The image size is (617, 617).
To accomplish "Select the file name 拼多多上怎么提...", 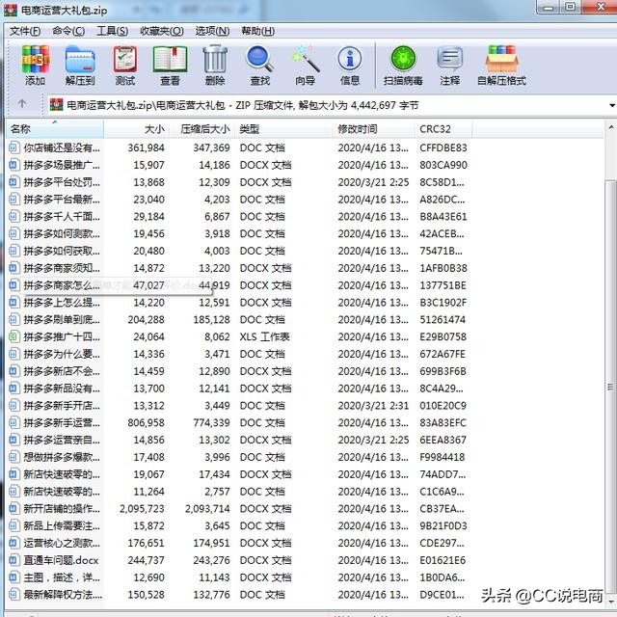I will (x=62, y=303).
